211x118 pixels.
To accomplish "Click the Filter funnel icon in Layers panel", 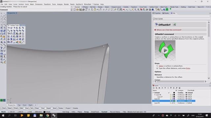I will (171, 88).
